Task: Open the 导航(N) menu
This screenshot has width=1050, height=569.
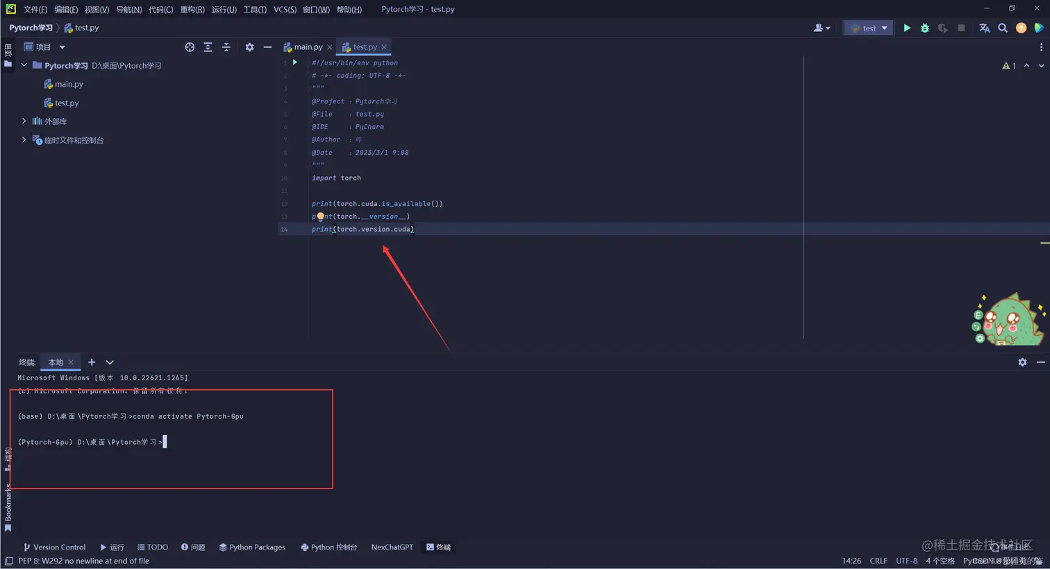Action: [x=128, y=10]
